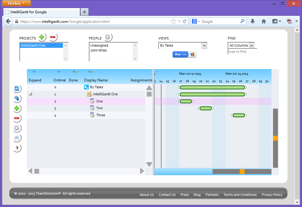The width and height of the screenshot is (302, 207).
Task: Select John Milan in People list
Action: [x=99, y=50]
